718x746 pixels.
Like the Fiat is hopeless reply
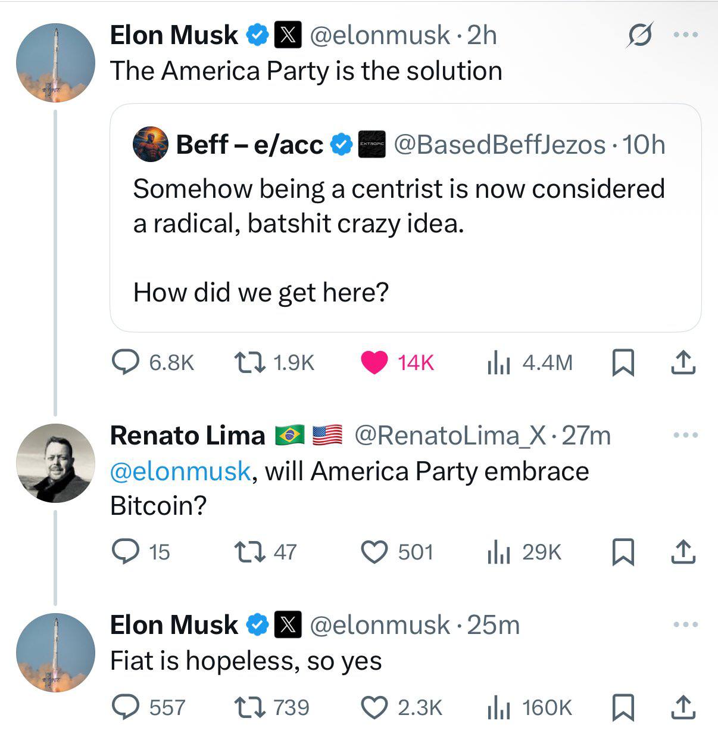374,707
